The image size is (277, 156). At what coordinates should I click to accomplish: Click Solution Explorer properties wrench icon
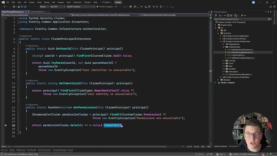click(x=242, y=16)
